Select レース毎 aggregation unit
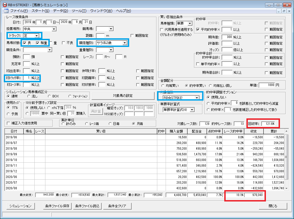This screenshot has width=294, height=219. click(x=86, y=124)
